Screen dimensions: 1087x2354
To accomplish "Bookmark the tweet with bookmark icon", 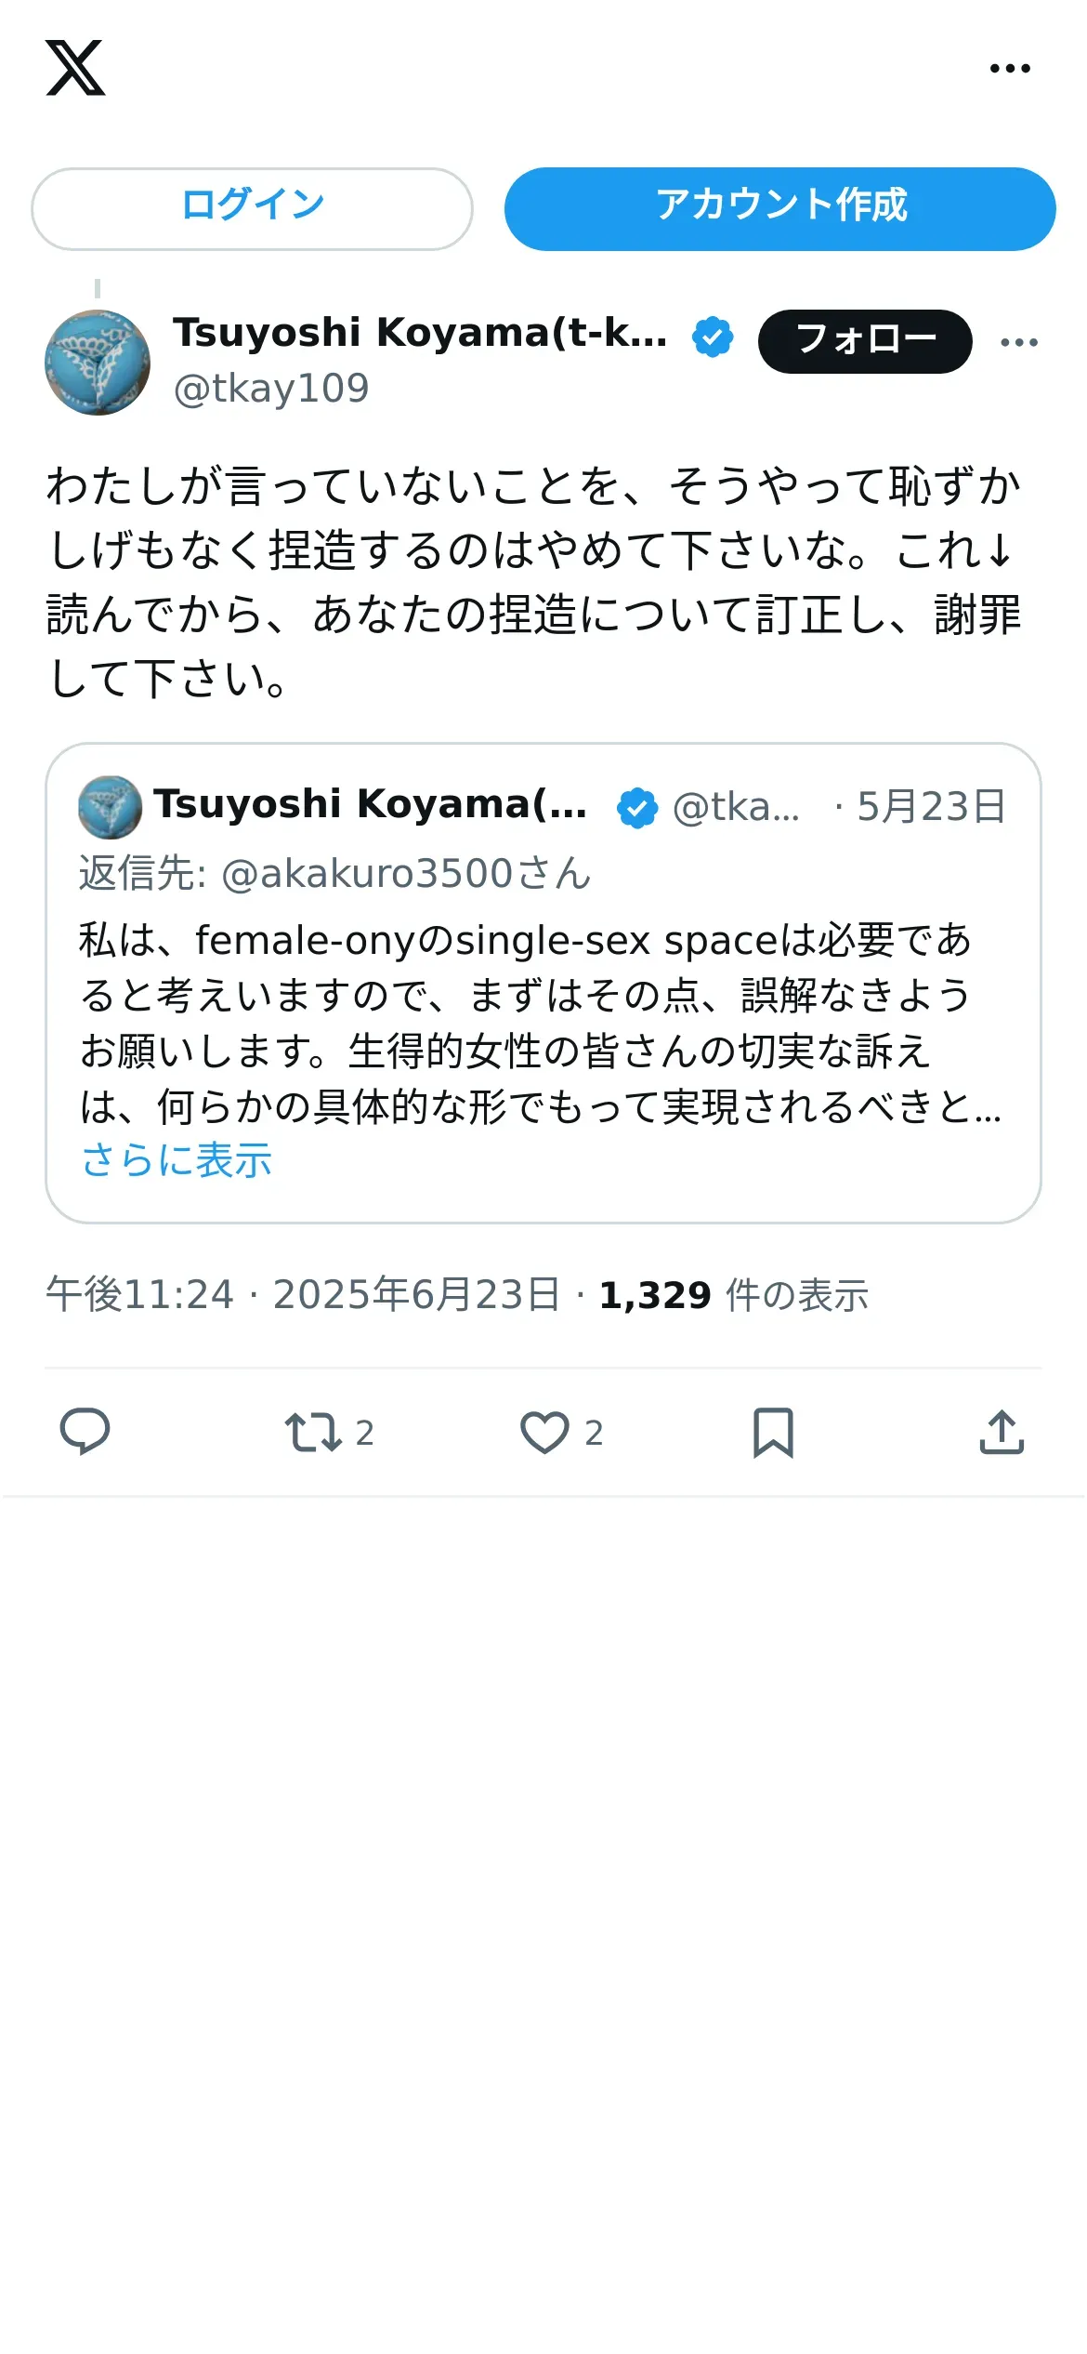I will click(773, 1432).
